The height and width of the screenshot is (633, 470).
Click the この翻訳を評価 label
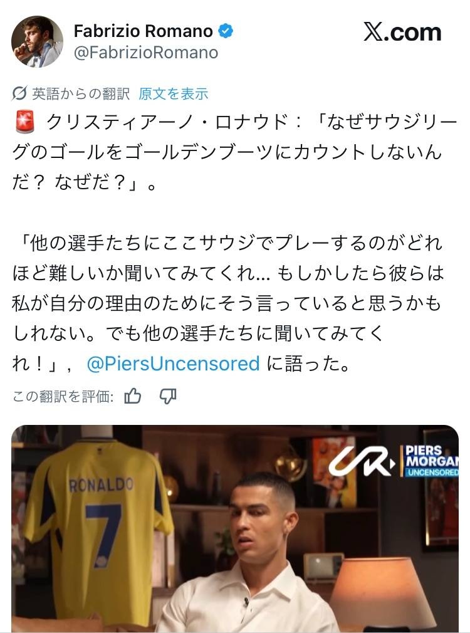point(63,397)
